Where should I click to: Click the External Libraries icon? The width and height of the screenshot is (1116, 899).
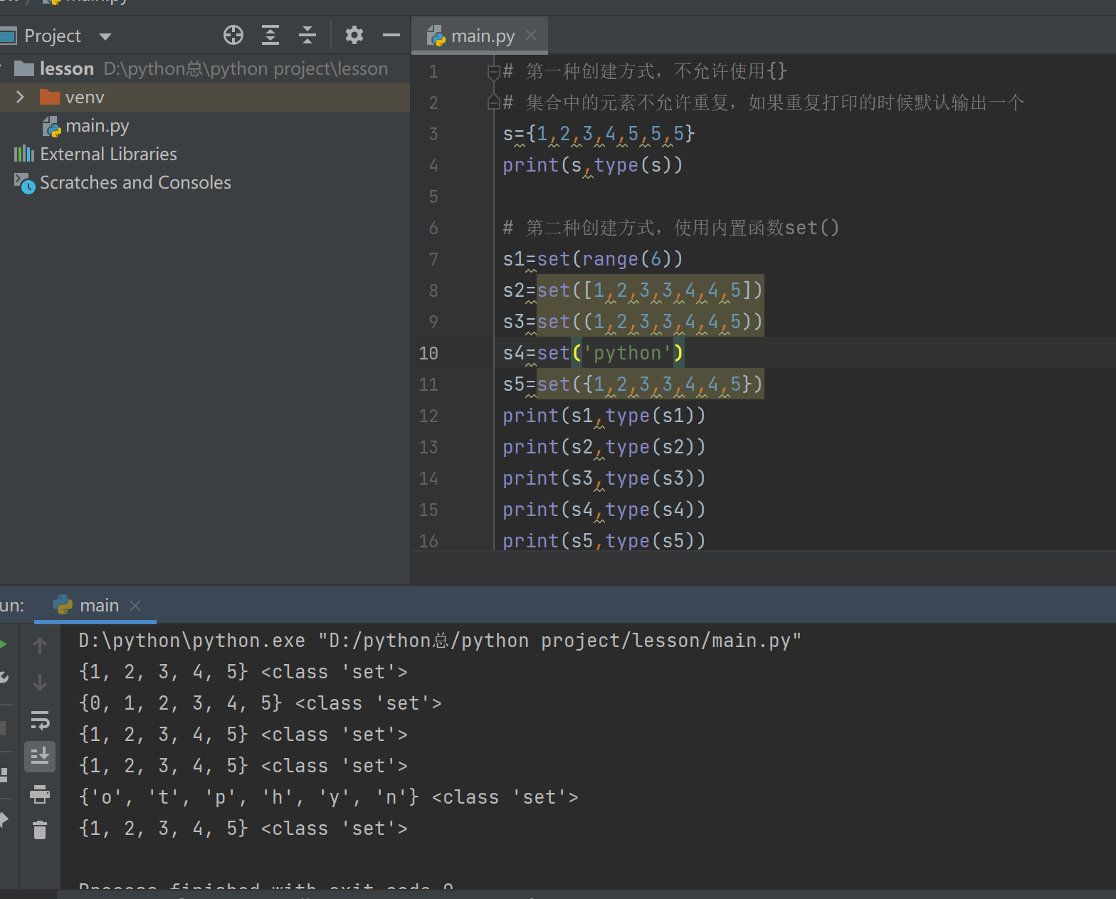click(x=24, y=154)
